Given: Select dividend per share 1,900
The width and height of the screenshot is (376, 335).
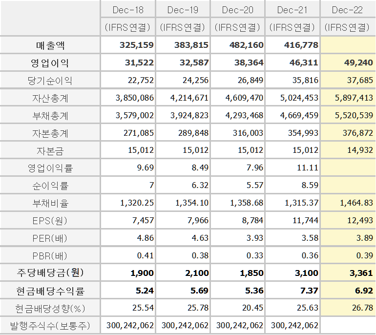Looking at the screenshot, I should tap(142, 273).
